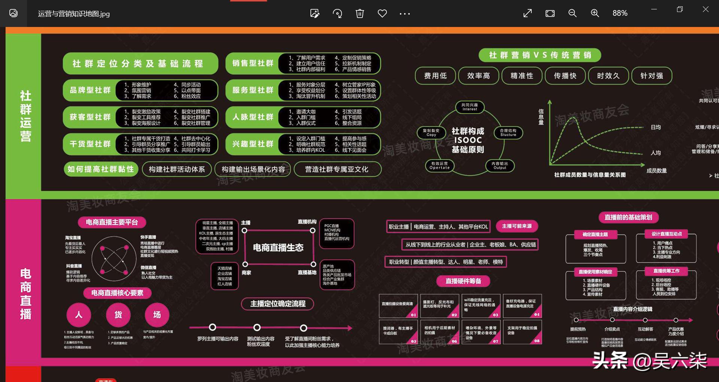This screenshot has width=719, height=382.
Task: Select the Edit image icon
Action: [315, 13]
